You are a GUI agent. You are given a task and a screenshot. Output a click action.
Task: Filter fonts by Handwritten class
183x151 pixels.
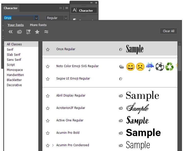click(x=15, y=75)
